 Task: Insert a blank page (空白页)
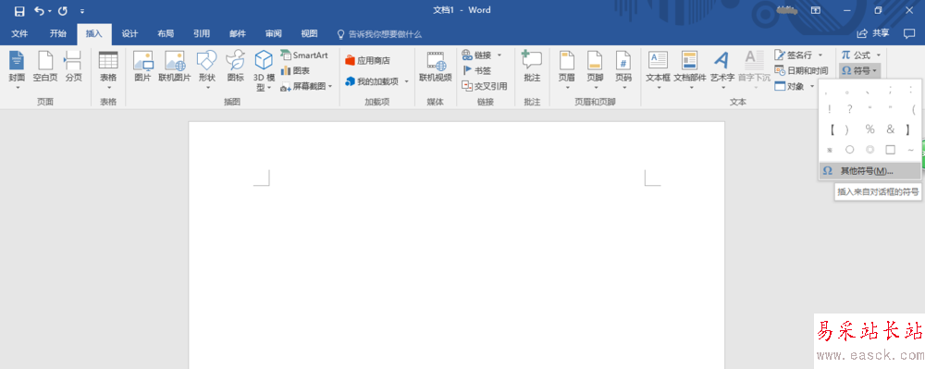tap(44, 67)
